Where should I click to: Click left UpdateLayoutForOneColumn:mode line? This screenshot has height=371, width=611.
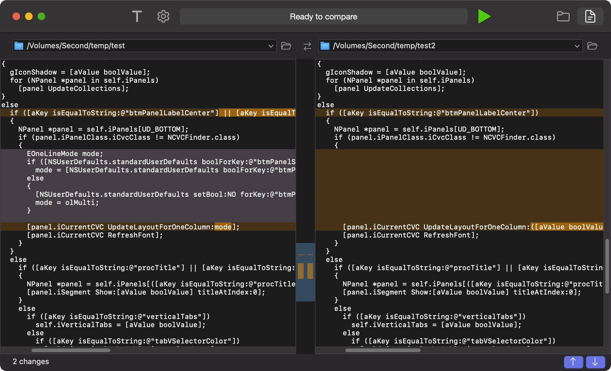[148, 227]
